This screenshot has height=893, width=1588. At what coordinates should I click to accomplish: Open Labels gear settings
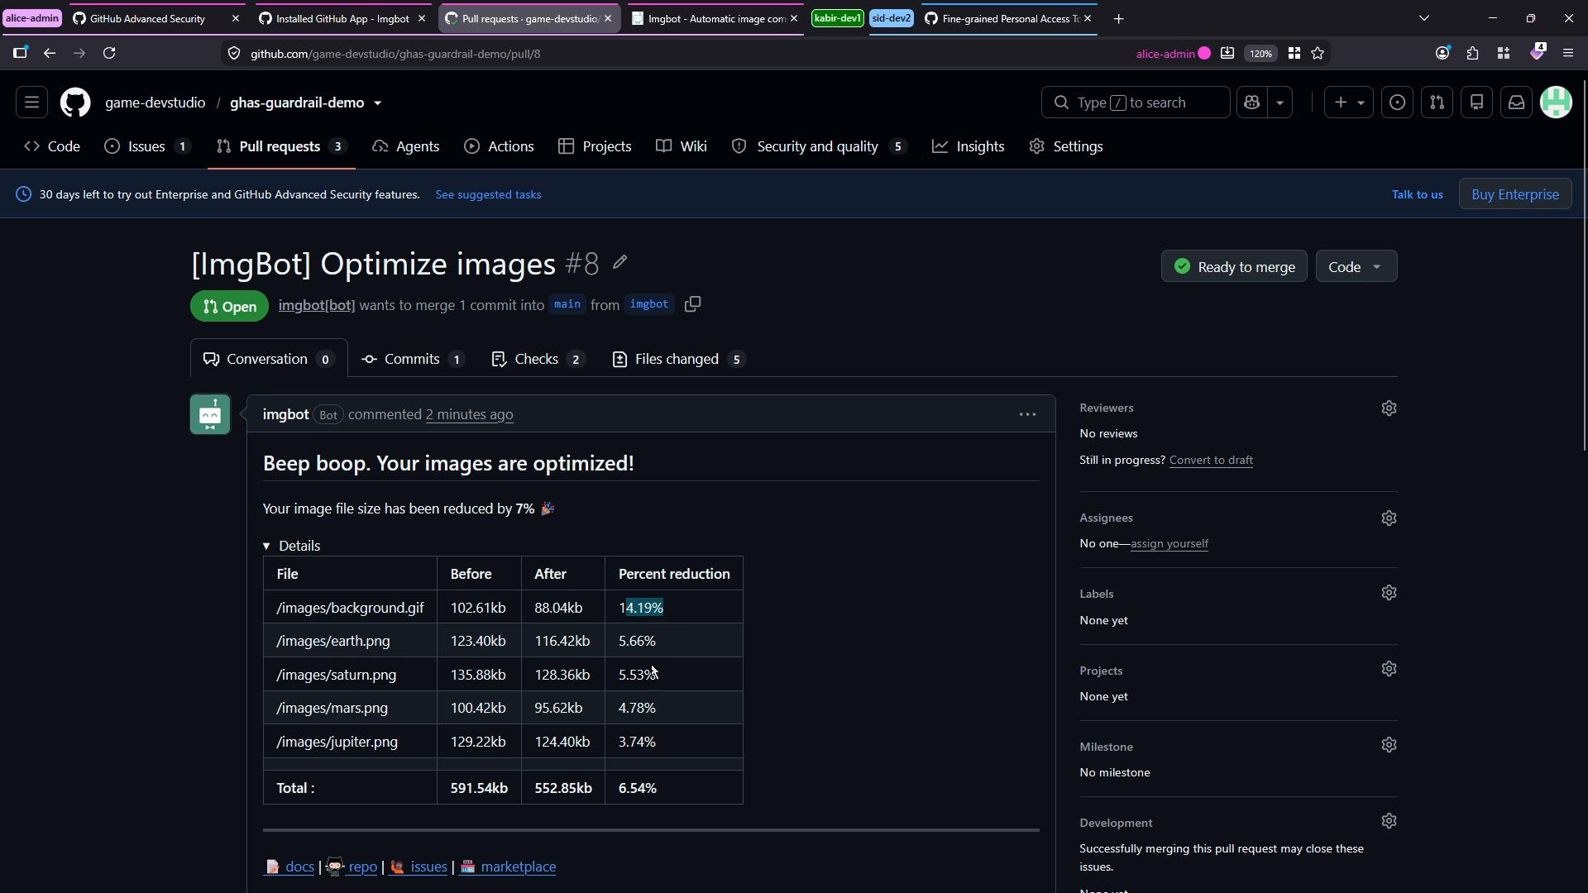coord(1389,593)
